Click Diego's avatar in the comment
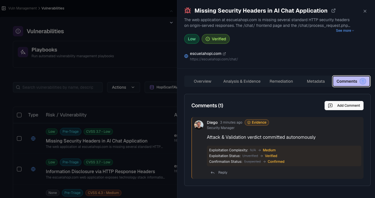This screenshot has height=198, width=375. tap(199, 125)
